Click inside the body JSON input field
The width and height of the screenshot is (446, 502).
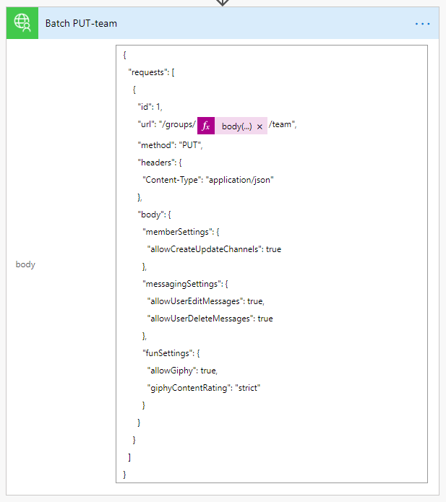coord(272,264)
